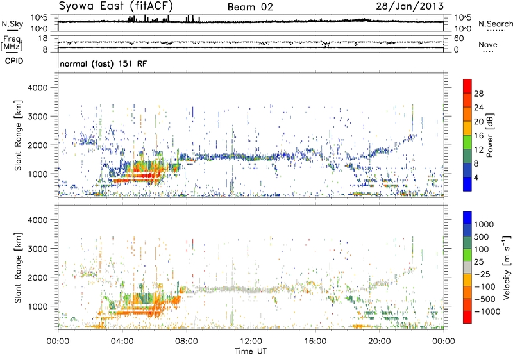Click the Velocity panel 'Slant Range [km]' label

click(x=18, y=268)
